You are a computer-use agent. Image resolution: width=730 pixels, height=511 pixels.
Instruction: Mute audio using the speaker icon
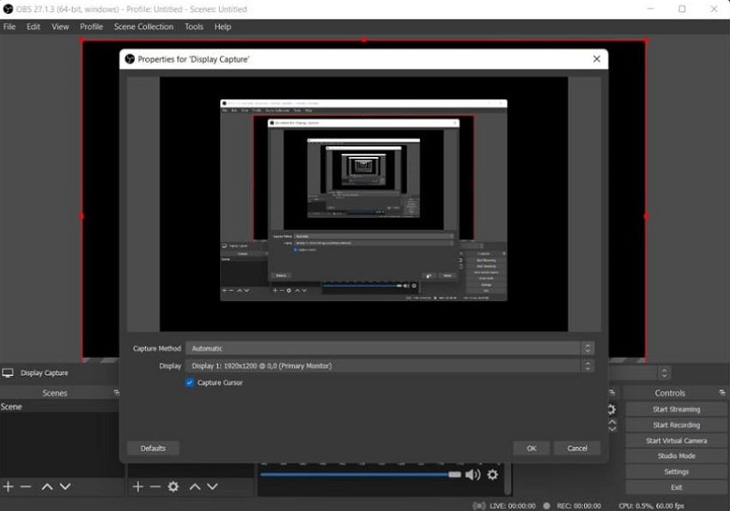tap(472, 474)
